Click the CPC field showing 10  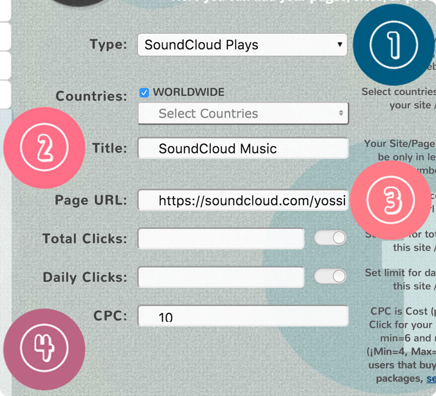243,315
